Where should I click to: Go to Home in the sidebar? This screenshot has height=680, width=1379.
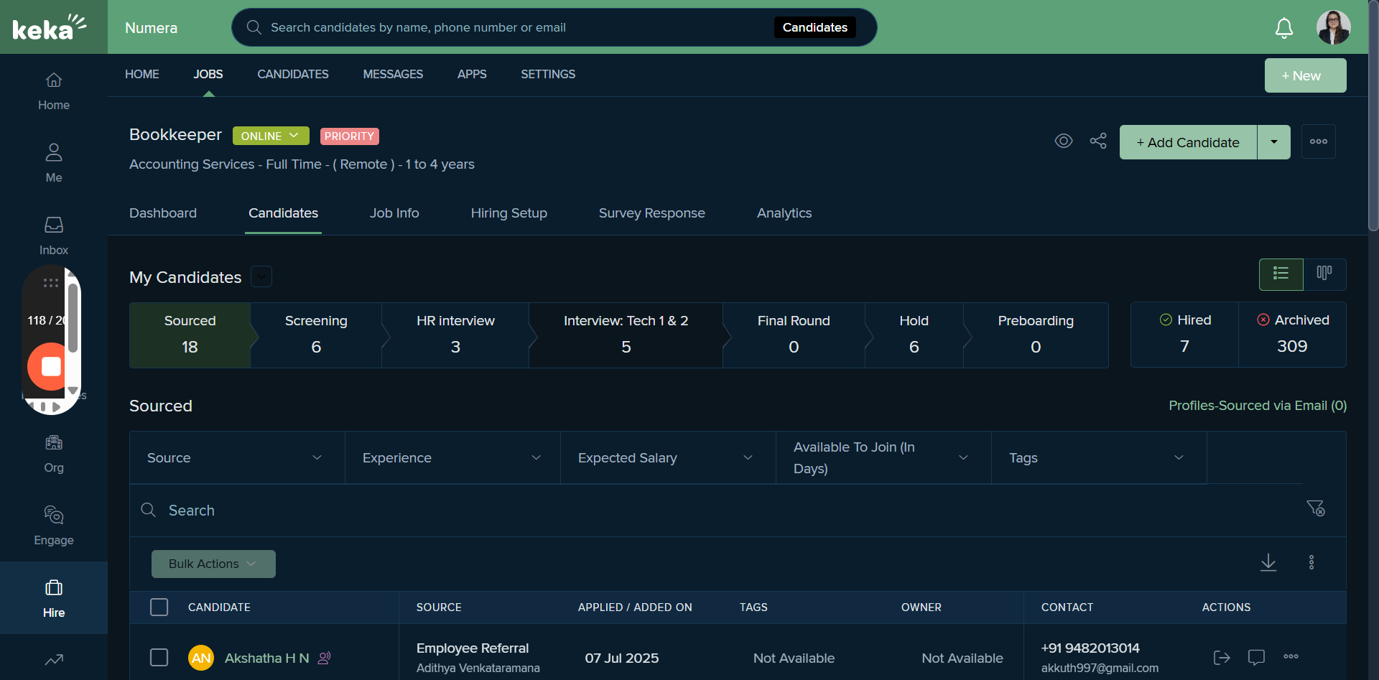(54, 91)
